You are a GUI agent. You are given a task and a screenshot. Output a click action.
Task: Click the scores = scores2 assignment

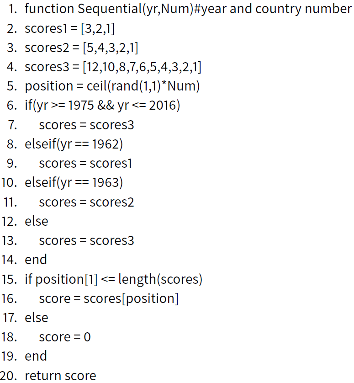pos(86,202)
